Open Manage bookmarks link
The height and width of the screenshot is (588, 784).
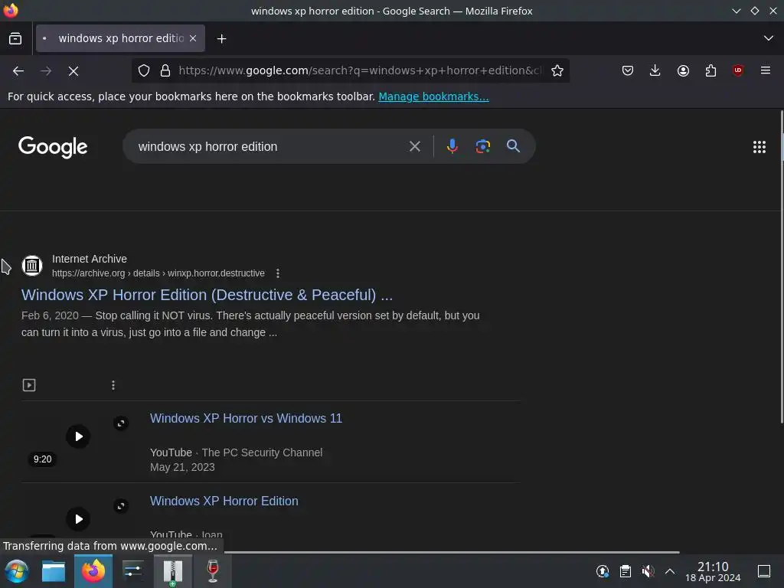pyautogui.click(x=433, y=96)
